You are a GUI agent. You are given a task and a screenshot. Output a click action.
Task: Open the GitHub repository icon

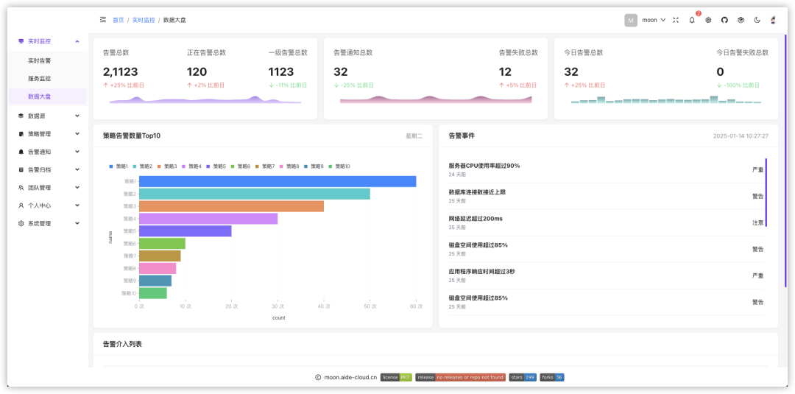(724, 21)
